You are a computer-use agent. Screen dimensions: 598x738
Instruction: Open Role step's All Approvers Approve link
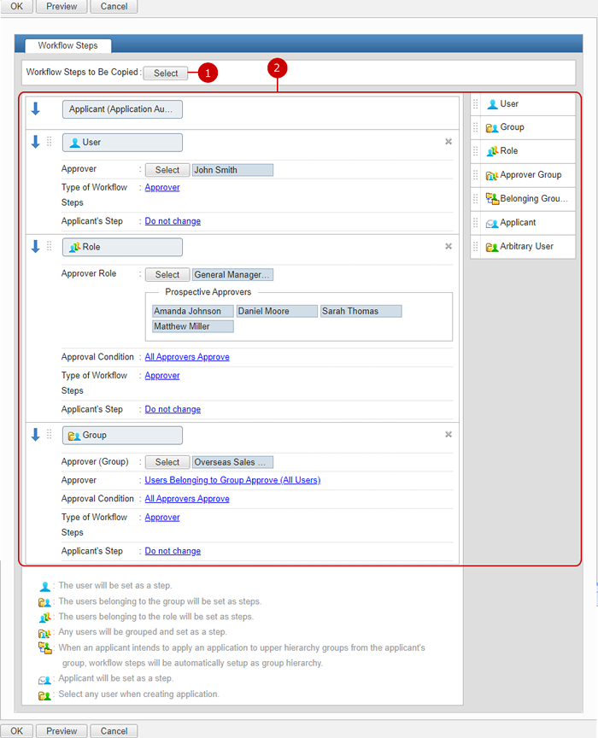(187, 357)
